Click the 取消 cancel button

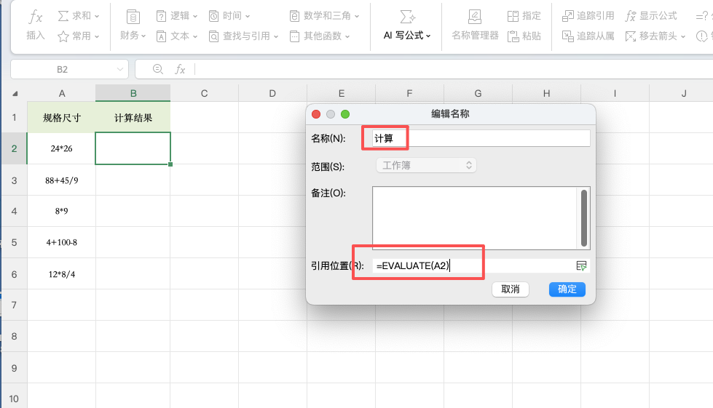coord(511,289)
